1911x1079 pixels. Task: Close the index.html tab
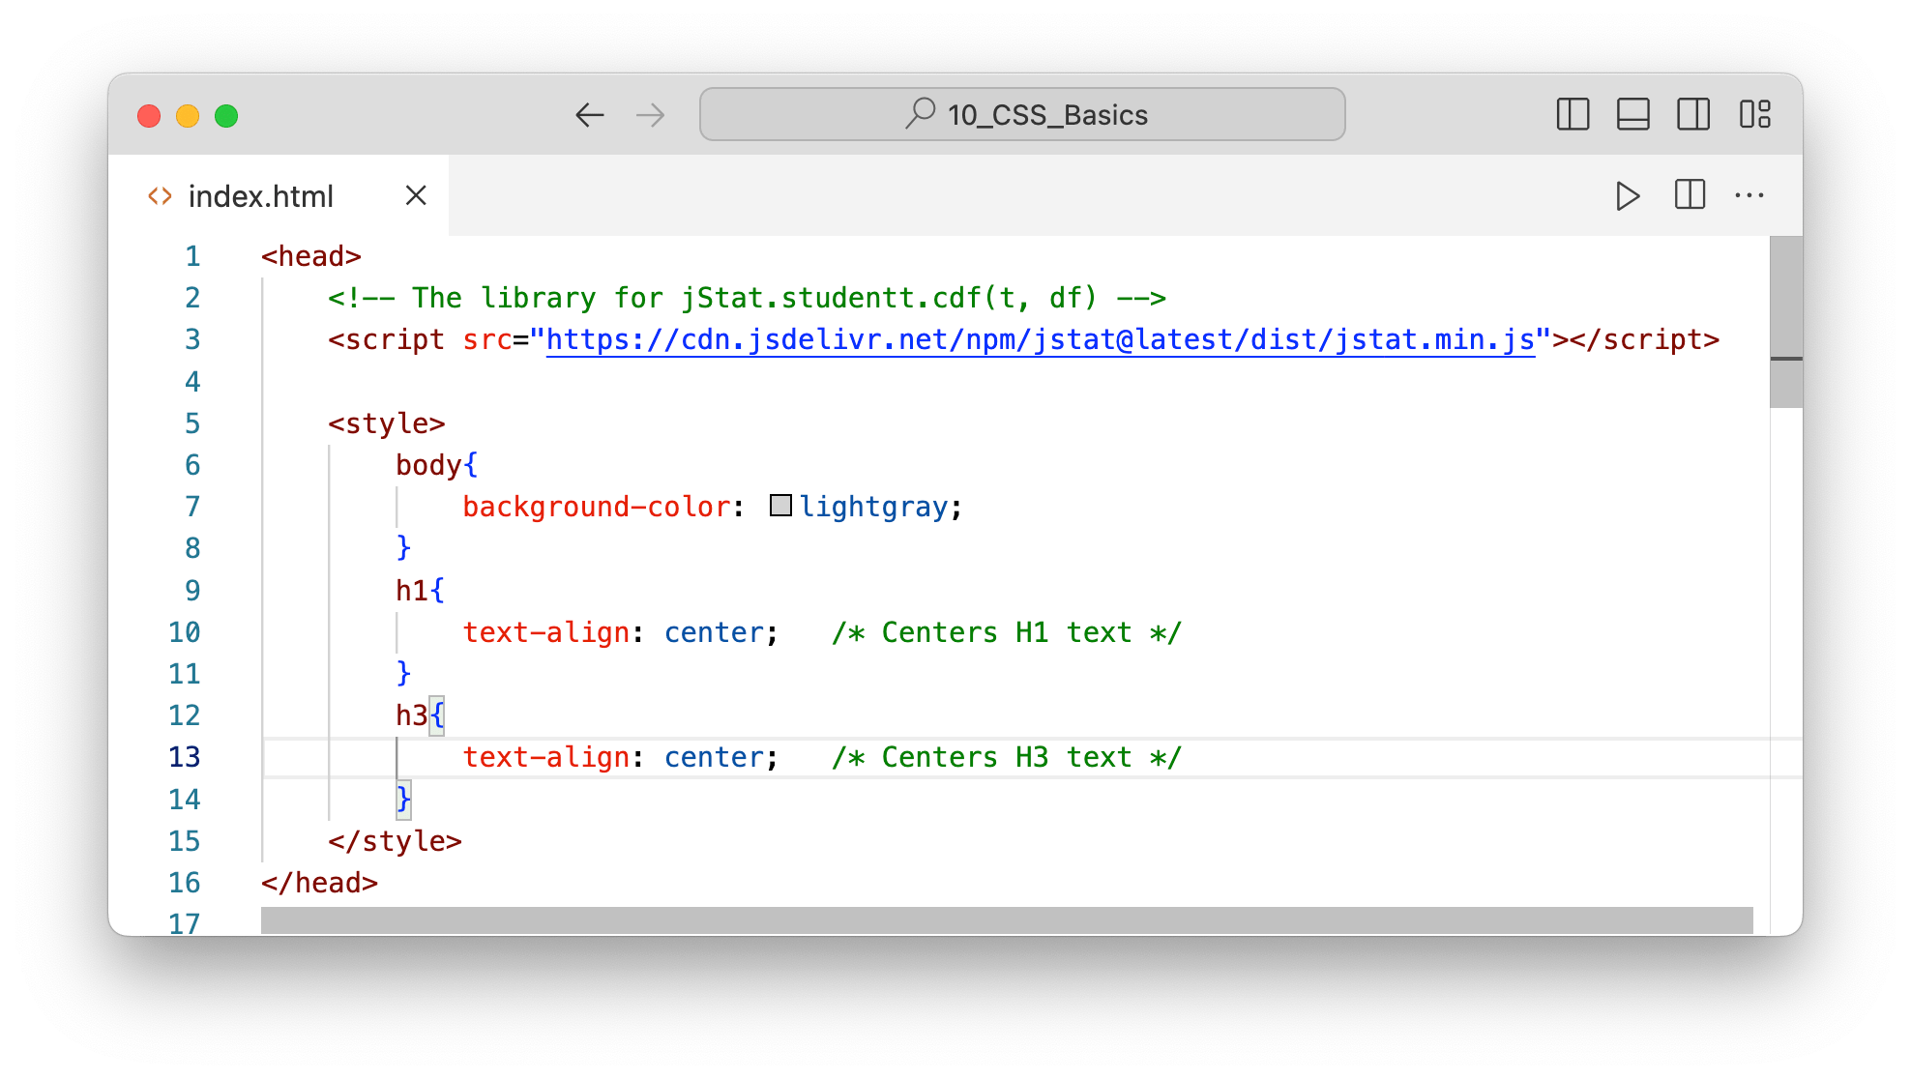(x=416, y=195)
